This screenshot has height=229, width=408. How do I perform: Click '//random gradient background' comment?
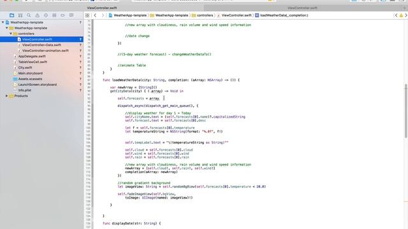click(143, 183)
